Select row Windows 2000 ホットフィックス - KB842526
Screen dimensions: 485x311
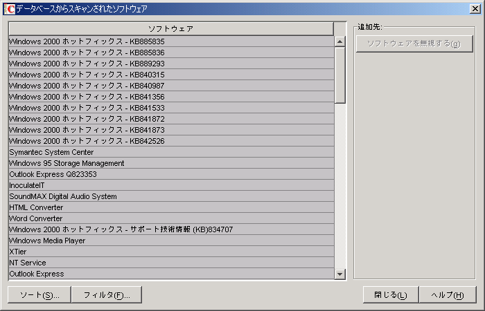coord(171,141)
